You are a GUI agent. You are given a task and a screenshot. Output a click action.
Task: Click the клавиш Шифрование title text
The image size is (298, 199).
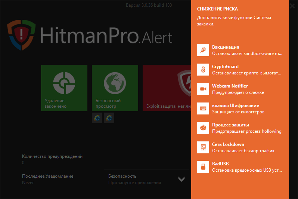[x=236, y=105]
